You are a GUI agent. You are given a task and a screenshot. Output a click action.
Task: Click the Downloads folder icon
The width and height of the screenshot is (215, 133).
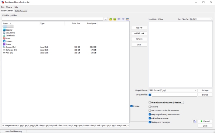(x=4, y=35)
